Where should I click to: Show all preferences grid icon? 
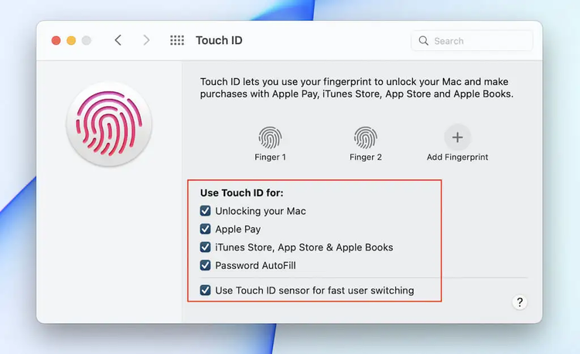(177, 40)
